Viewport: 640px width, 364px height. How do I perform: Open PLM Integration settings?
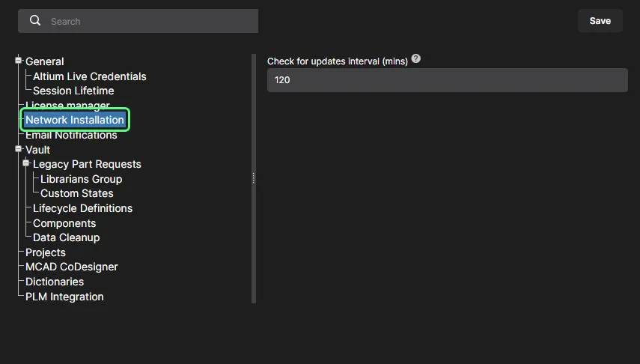64,297
